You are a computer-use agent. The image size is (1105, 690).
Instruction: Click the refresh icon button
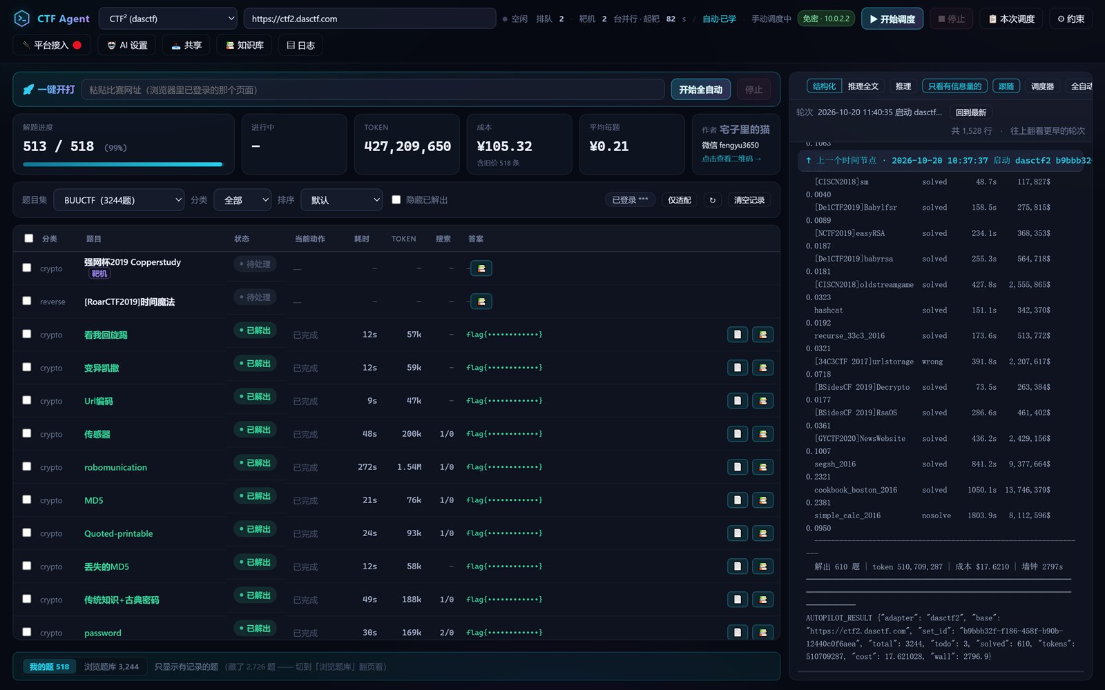click(x=713, y=200)
